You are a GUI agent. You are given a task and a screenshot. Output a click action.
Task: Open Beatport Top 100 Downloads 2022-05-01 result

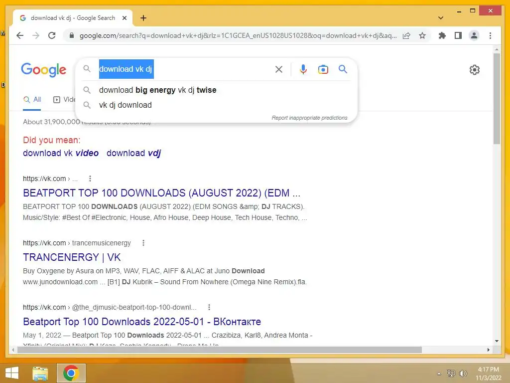click(x=142, y=322)
